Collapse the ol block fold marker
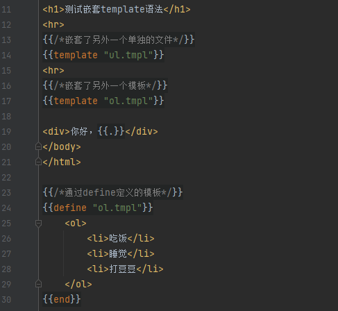The image size is (338, 311). (x=38, y=224)
